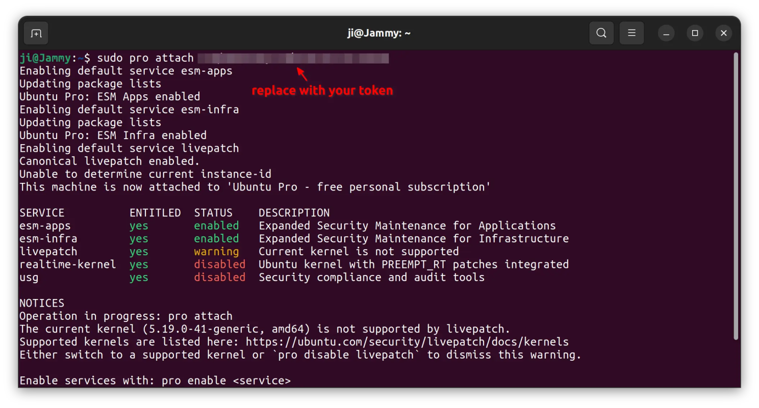Click the SERVICE column header

[x=42, y=213]
